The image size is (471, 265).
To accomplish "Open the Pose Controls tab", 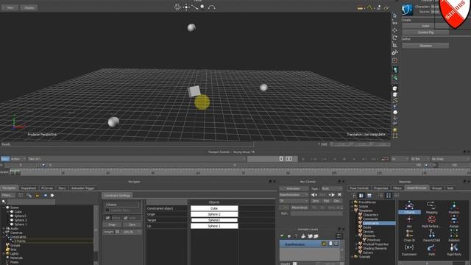I will (359, 188).
